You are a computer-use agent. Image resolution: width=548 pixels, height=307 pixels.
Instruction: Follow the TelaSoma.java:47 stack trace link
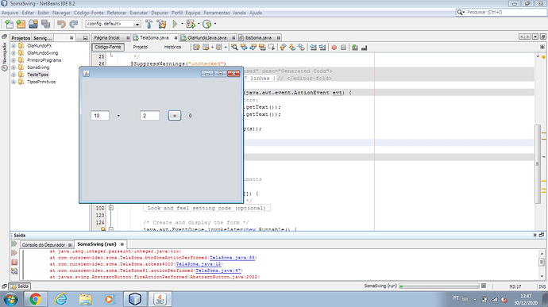click(218, 271)
